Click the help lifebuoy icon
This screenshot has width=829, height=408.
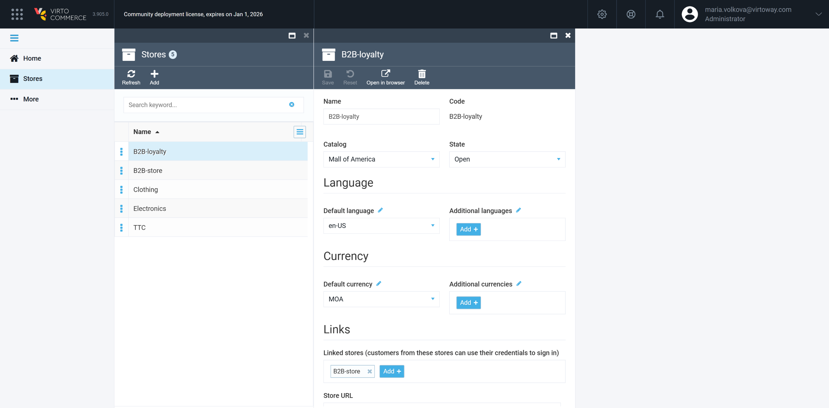pos(630,14)
